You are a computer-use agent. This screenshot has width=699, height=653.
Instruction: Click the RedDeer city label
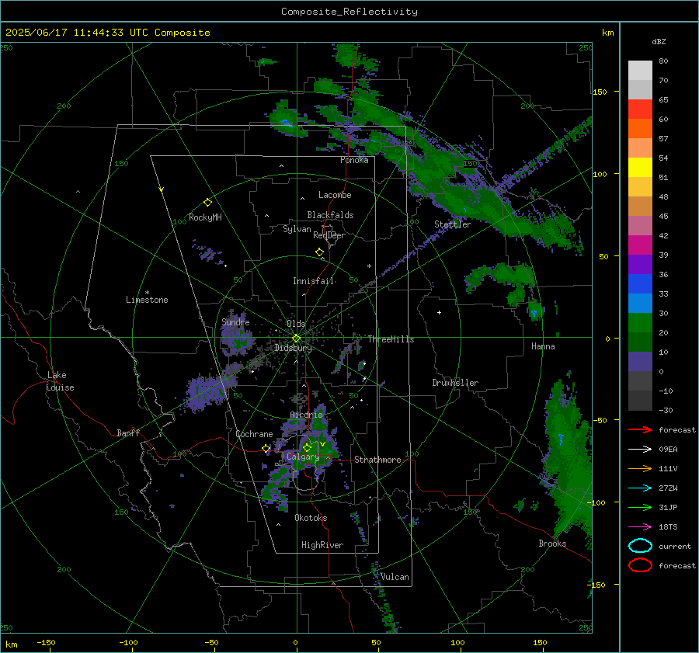click(x=329, y=235)
